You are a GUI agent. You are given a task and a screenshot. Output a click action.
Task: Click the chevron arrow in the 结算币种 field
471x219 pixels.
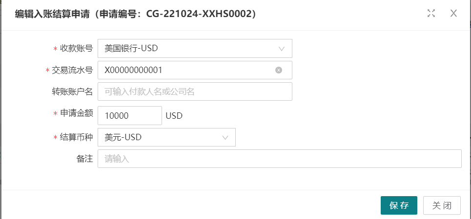[x=225, y=138]
